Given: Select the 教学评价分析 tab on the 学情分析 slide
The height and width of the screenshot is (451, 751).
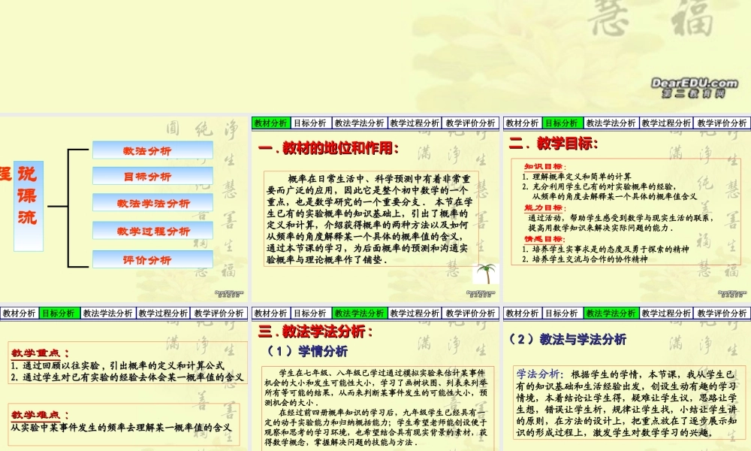Looking at the screenshot, I should [x=470, y=313].
